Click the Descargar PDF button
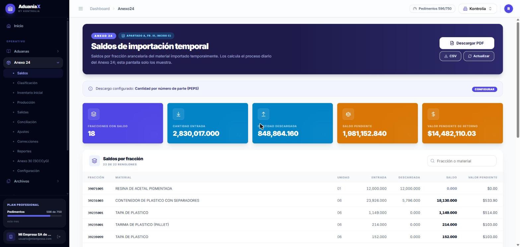 [x=467, y=43]
